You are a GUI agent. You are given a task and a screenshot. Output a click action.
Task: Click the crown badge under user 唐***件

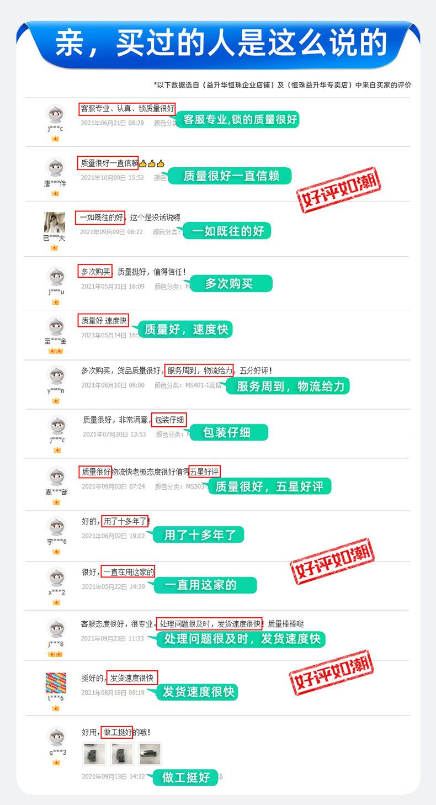pos(55,193)
